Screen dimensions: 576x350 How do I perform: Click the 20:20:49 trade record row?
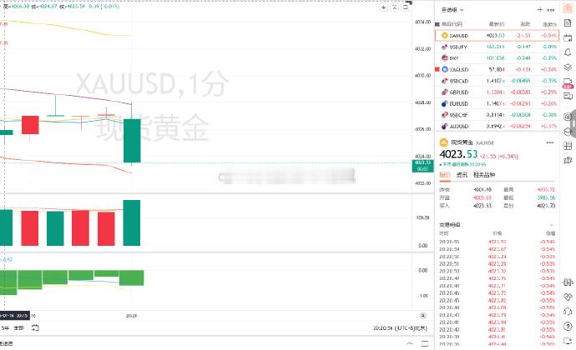[x=497, y=278]
